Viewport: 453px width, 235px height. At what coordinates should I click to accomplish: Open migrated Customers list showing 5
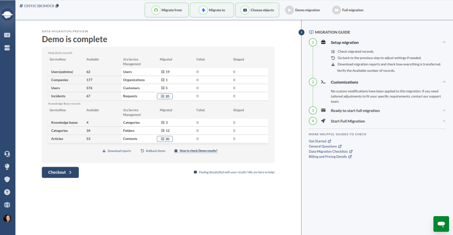pos(165,88)
